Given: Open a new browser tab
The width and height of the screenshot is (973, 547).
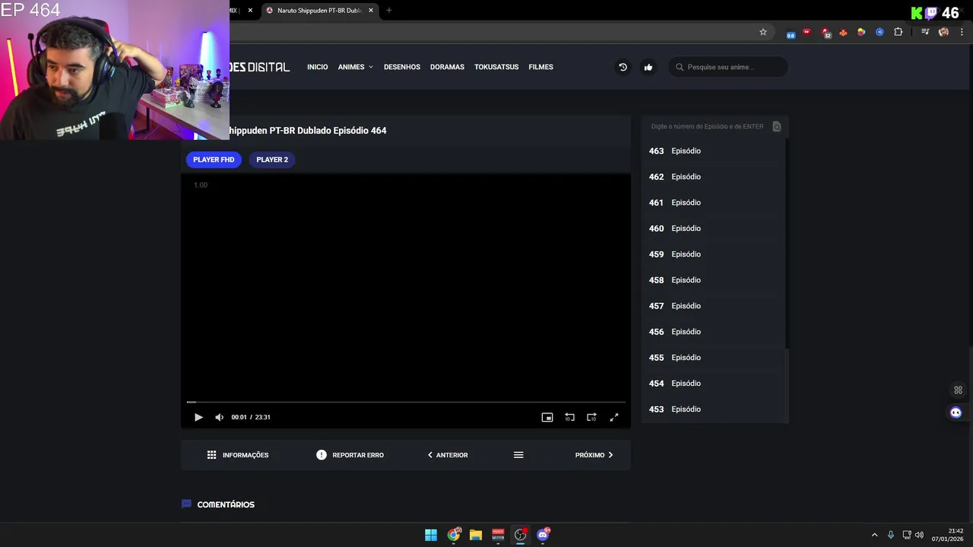Looking at the screenshot, I should [x=389, y=11].
